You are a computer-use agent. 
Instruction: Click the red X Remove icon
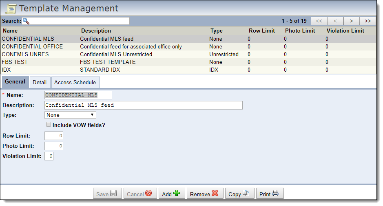(215, 193)
